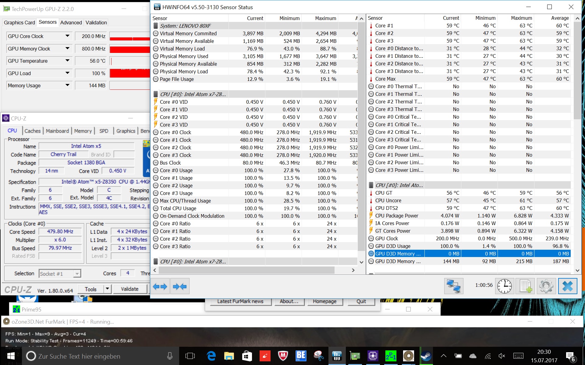This screenshot has height=365, width=585.
Task: Switch to CPU-Z taskbar icon
Action: tap(373, 356)
